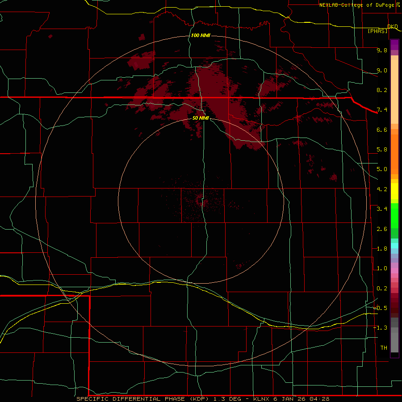Click the KLNX 6 JAN 26 04:28 timestamp
402x402 pixels.
tap(291, 399)
